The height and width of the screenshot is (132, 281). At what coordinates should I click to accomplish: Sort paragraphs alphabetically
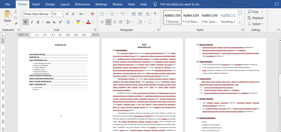pos(148,14)
